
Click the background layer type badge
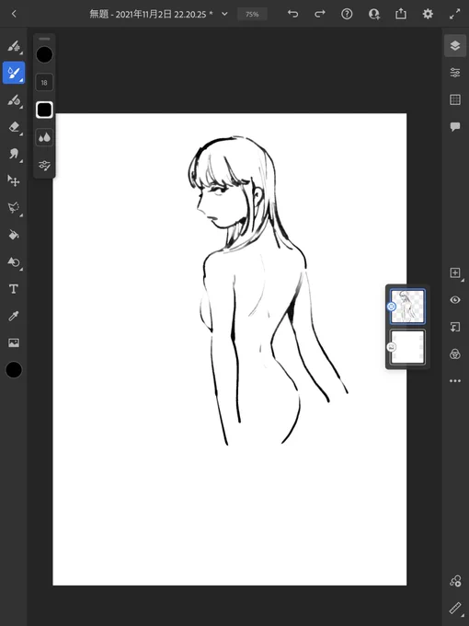tap(391, 347)
